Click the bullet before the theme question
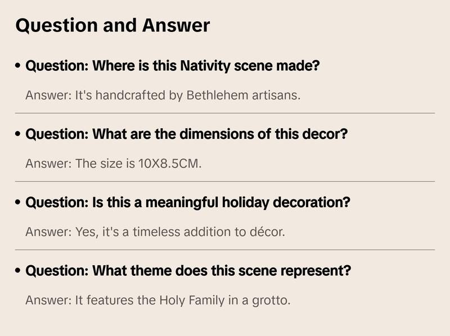Image resolution: width=450 pixels, height=336 pixels. [19, 271]
